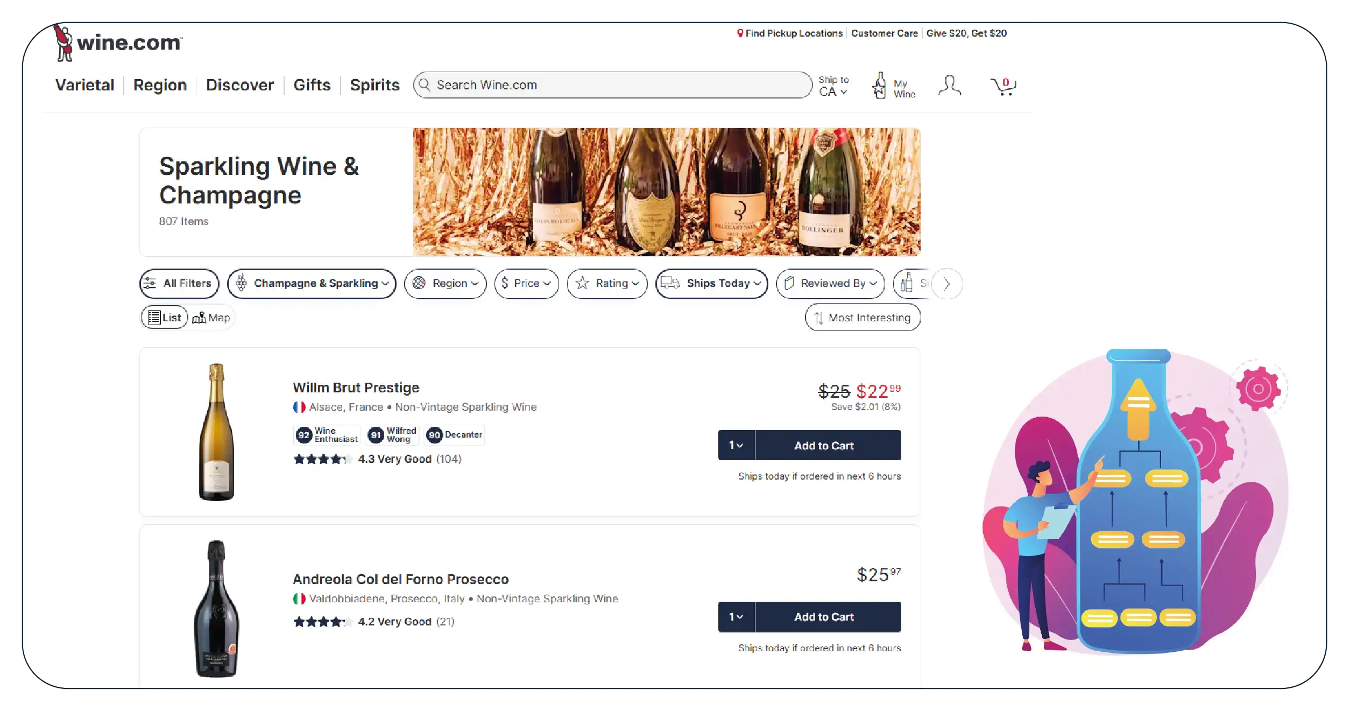This screenshot has height=711, width=1350.
Task: Open the shopping cart icon
Action: (1003, 86)
